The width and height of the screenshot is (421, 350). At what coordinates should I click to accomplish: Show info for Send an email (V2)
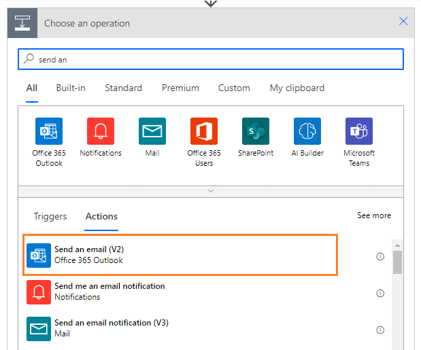(x=380, y=256)
